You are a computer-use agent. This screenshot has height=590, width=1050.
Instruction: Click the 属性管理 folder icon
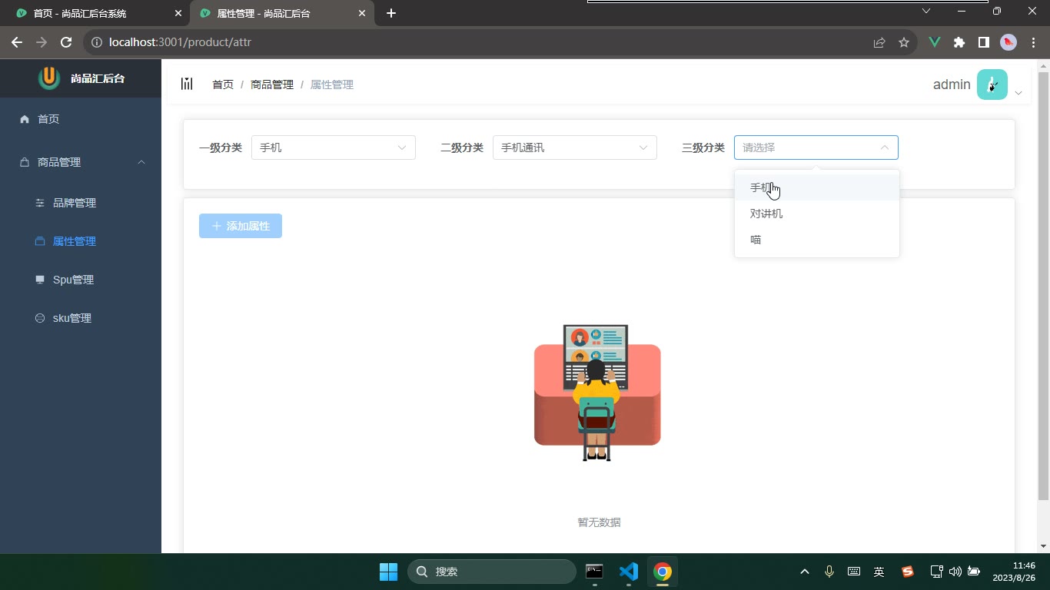click(40, 241)
